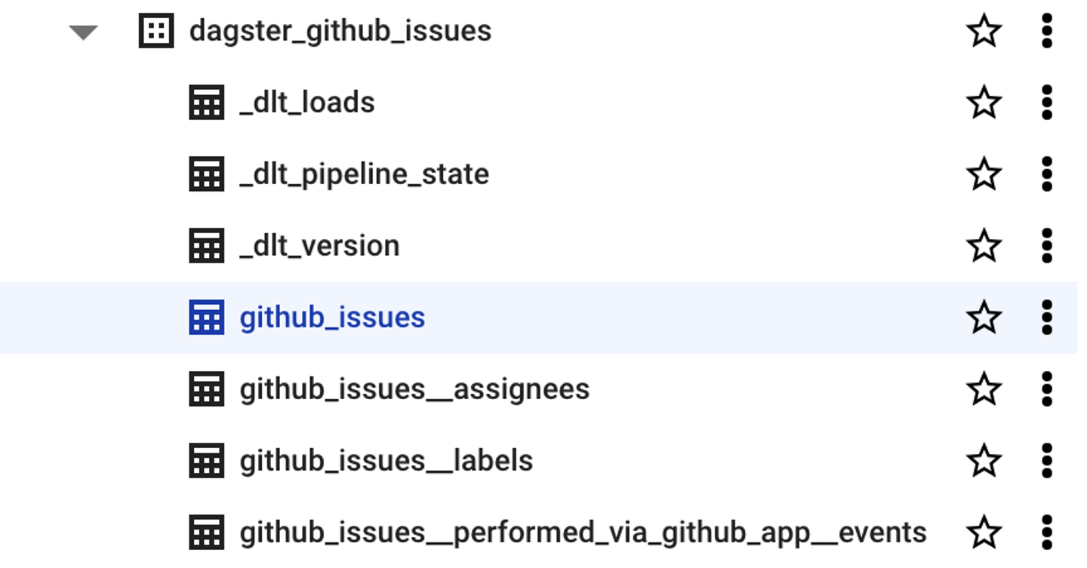This screenshot has height=568, width=1087.
Task: Open the _dlt_pipeline_state table
Action: tap(366, 173)
